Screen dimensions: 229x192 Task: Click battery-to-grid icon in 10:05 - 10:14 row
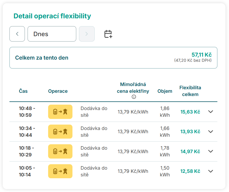(60, 171)
